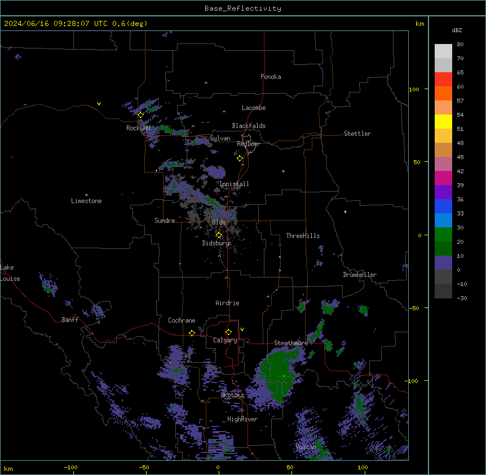Click the white cross marker east of ThreeHills

click(345, 212)
